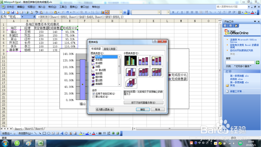
Task: Open the 绘图 drawing menu dropdown
Action: pos(7,133)
